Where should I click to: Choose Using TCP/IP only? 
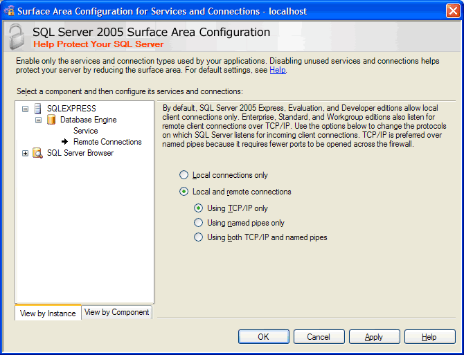[x=199, y=208]
